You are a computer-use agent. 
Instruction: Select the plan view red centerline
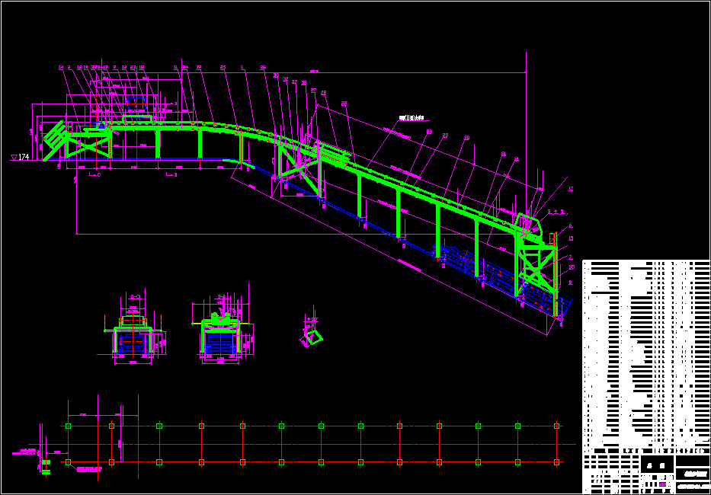click(x=303, y=444)
